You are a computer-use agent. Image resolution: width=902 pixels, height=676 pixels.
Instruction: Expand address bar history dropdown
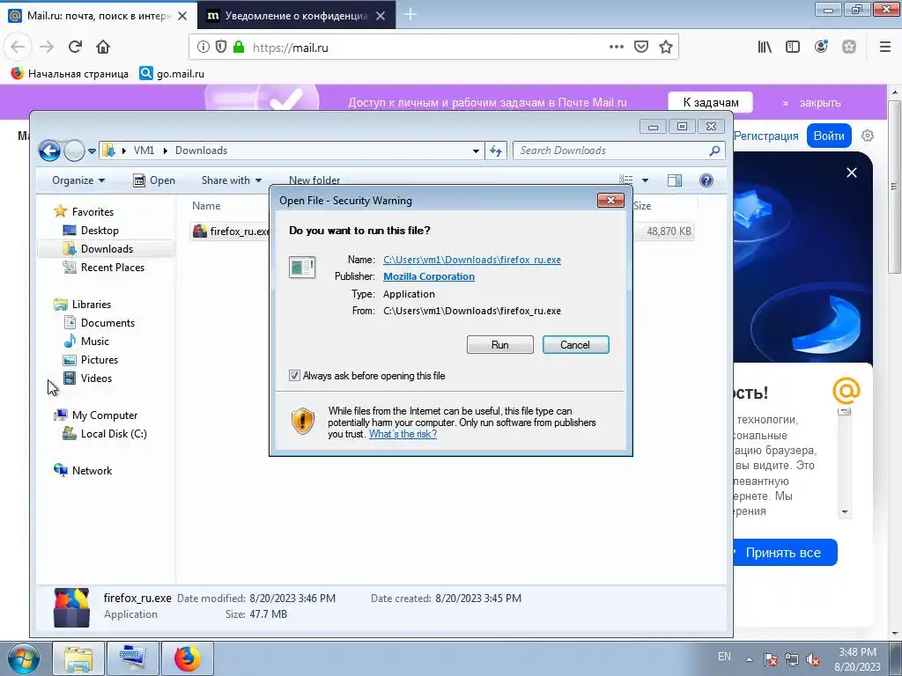coord(476,151)
